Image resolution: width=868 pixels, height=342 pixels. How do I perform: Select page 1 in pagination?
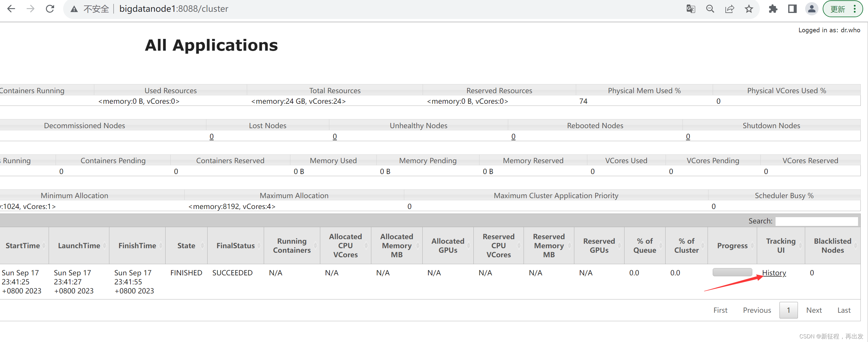click(x=788, y=310)
